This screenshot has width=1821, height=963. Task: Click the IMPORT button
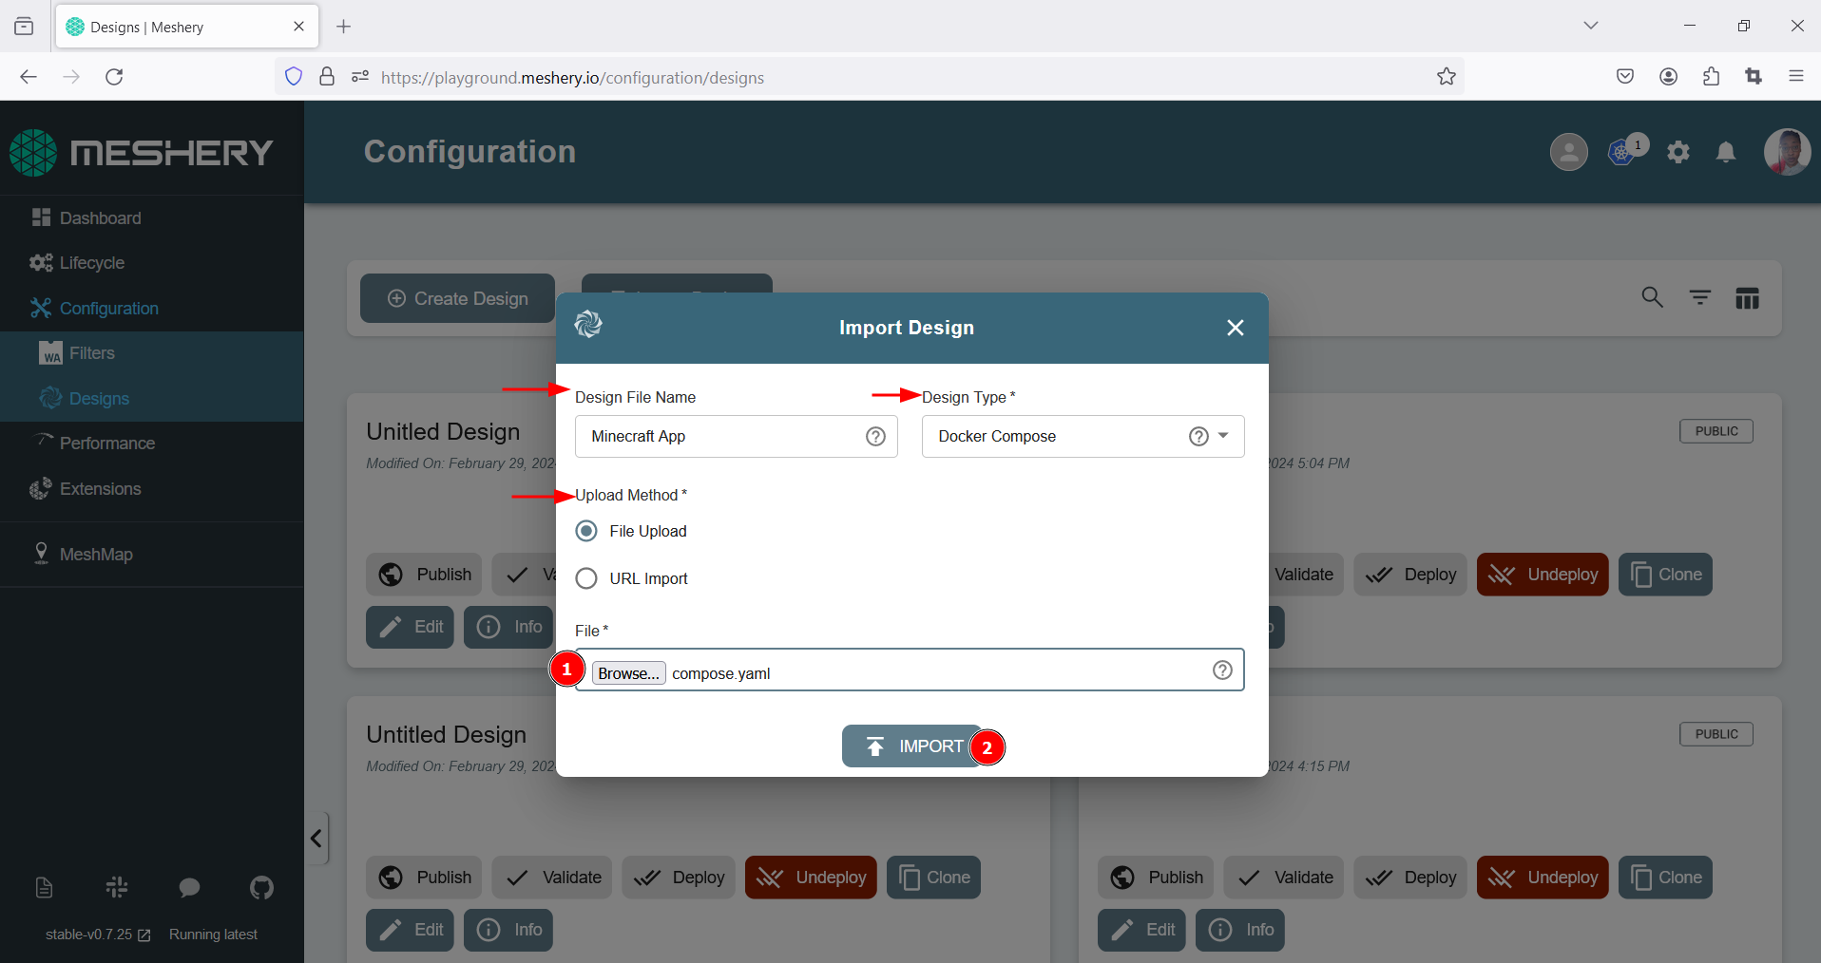[911, 746]
